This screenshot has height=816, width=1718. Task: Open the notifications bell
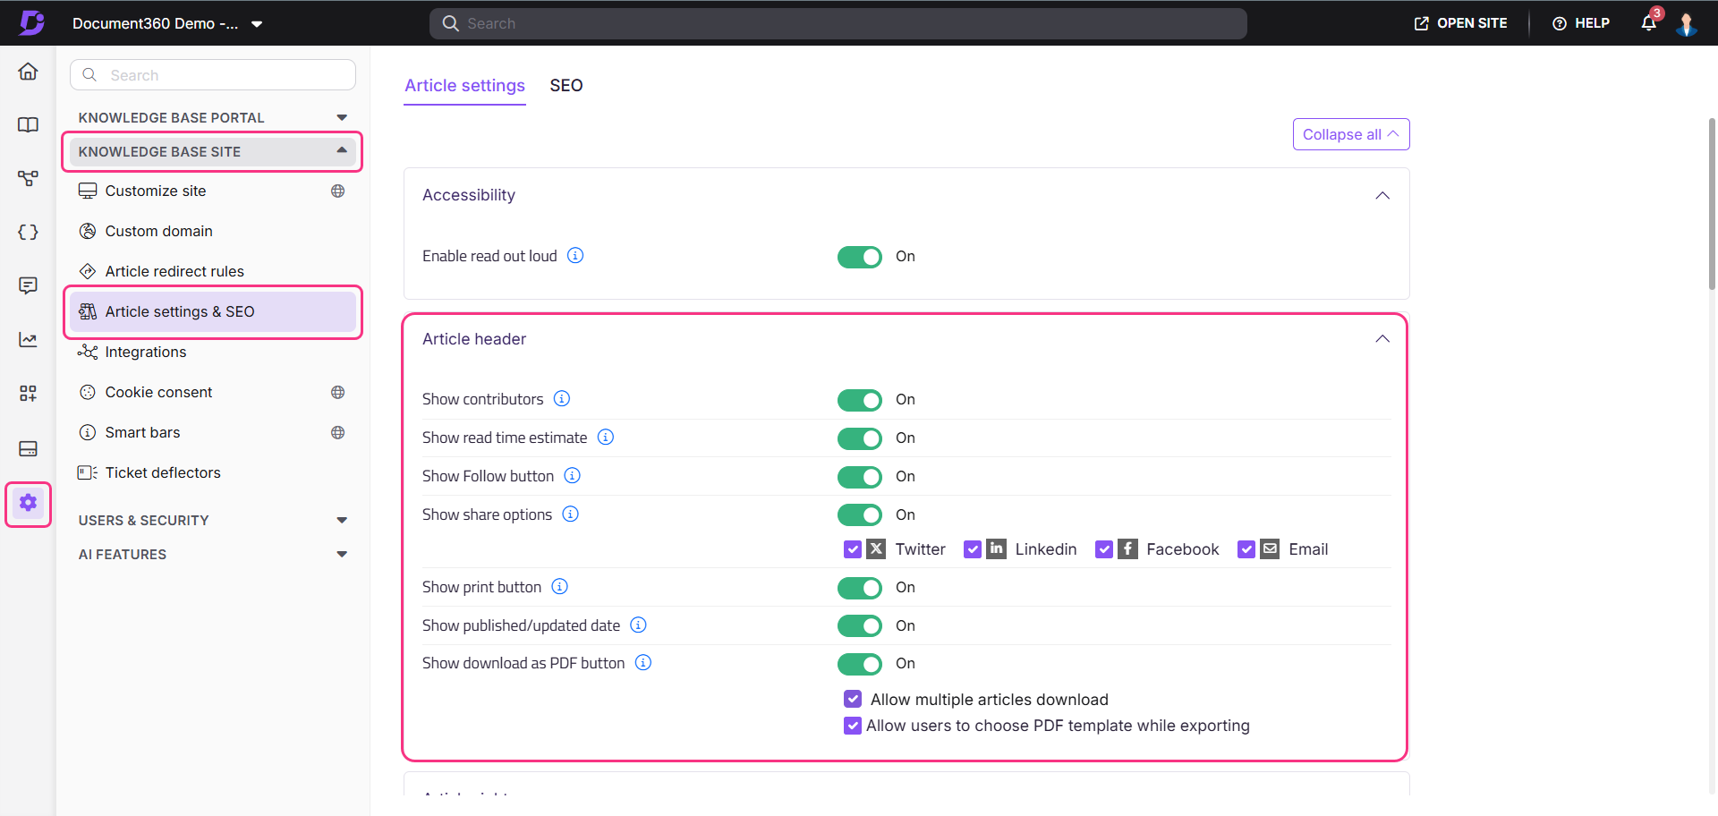(x=1648, y=23)
